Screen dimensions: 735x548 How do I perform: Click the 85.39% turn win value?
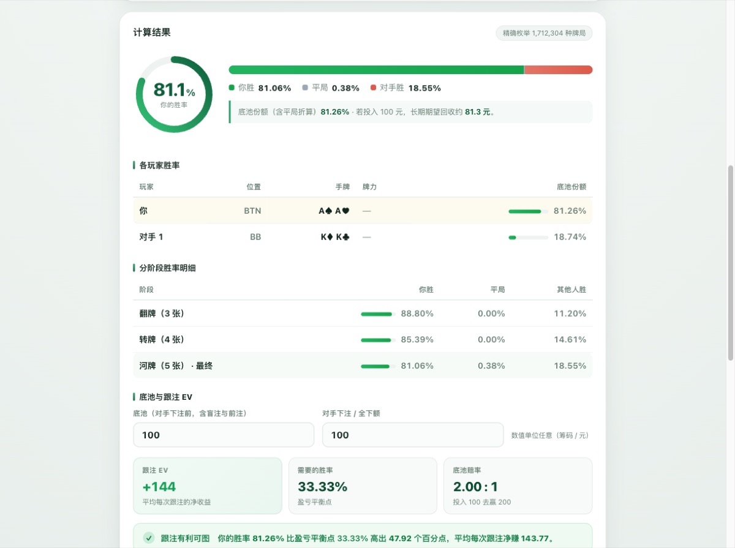point(417,339)
